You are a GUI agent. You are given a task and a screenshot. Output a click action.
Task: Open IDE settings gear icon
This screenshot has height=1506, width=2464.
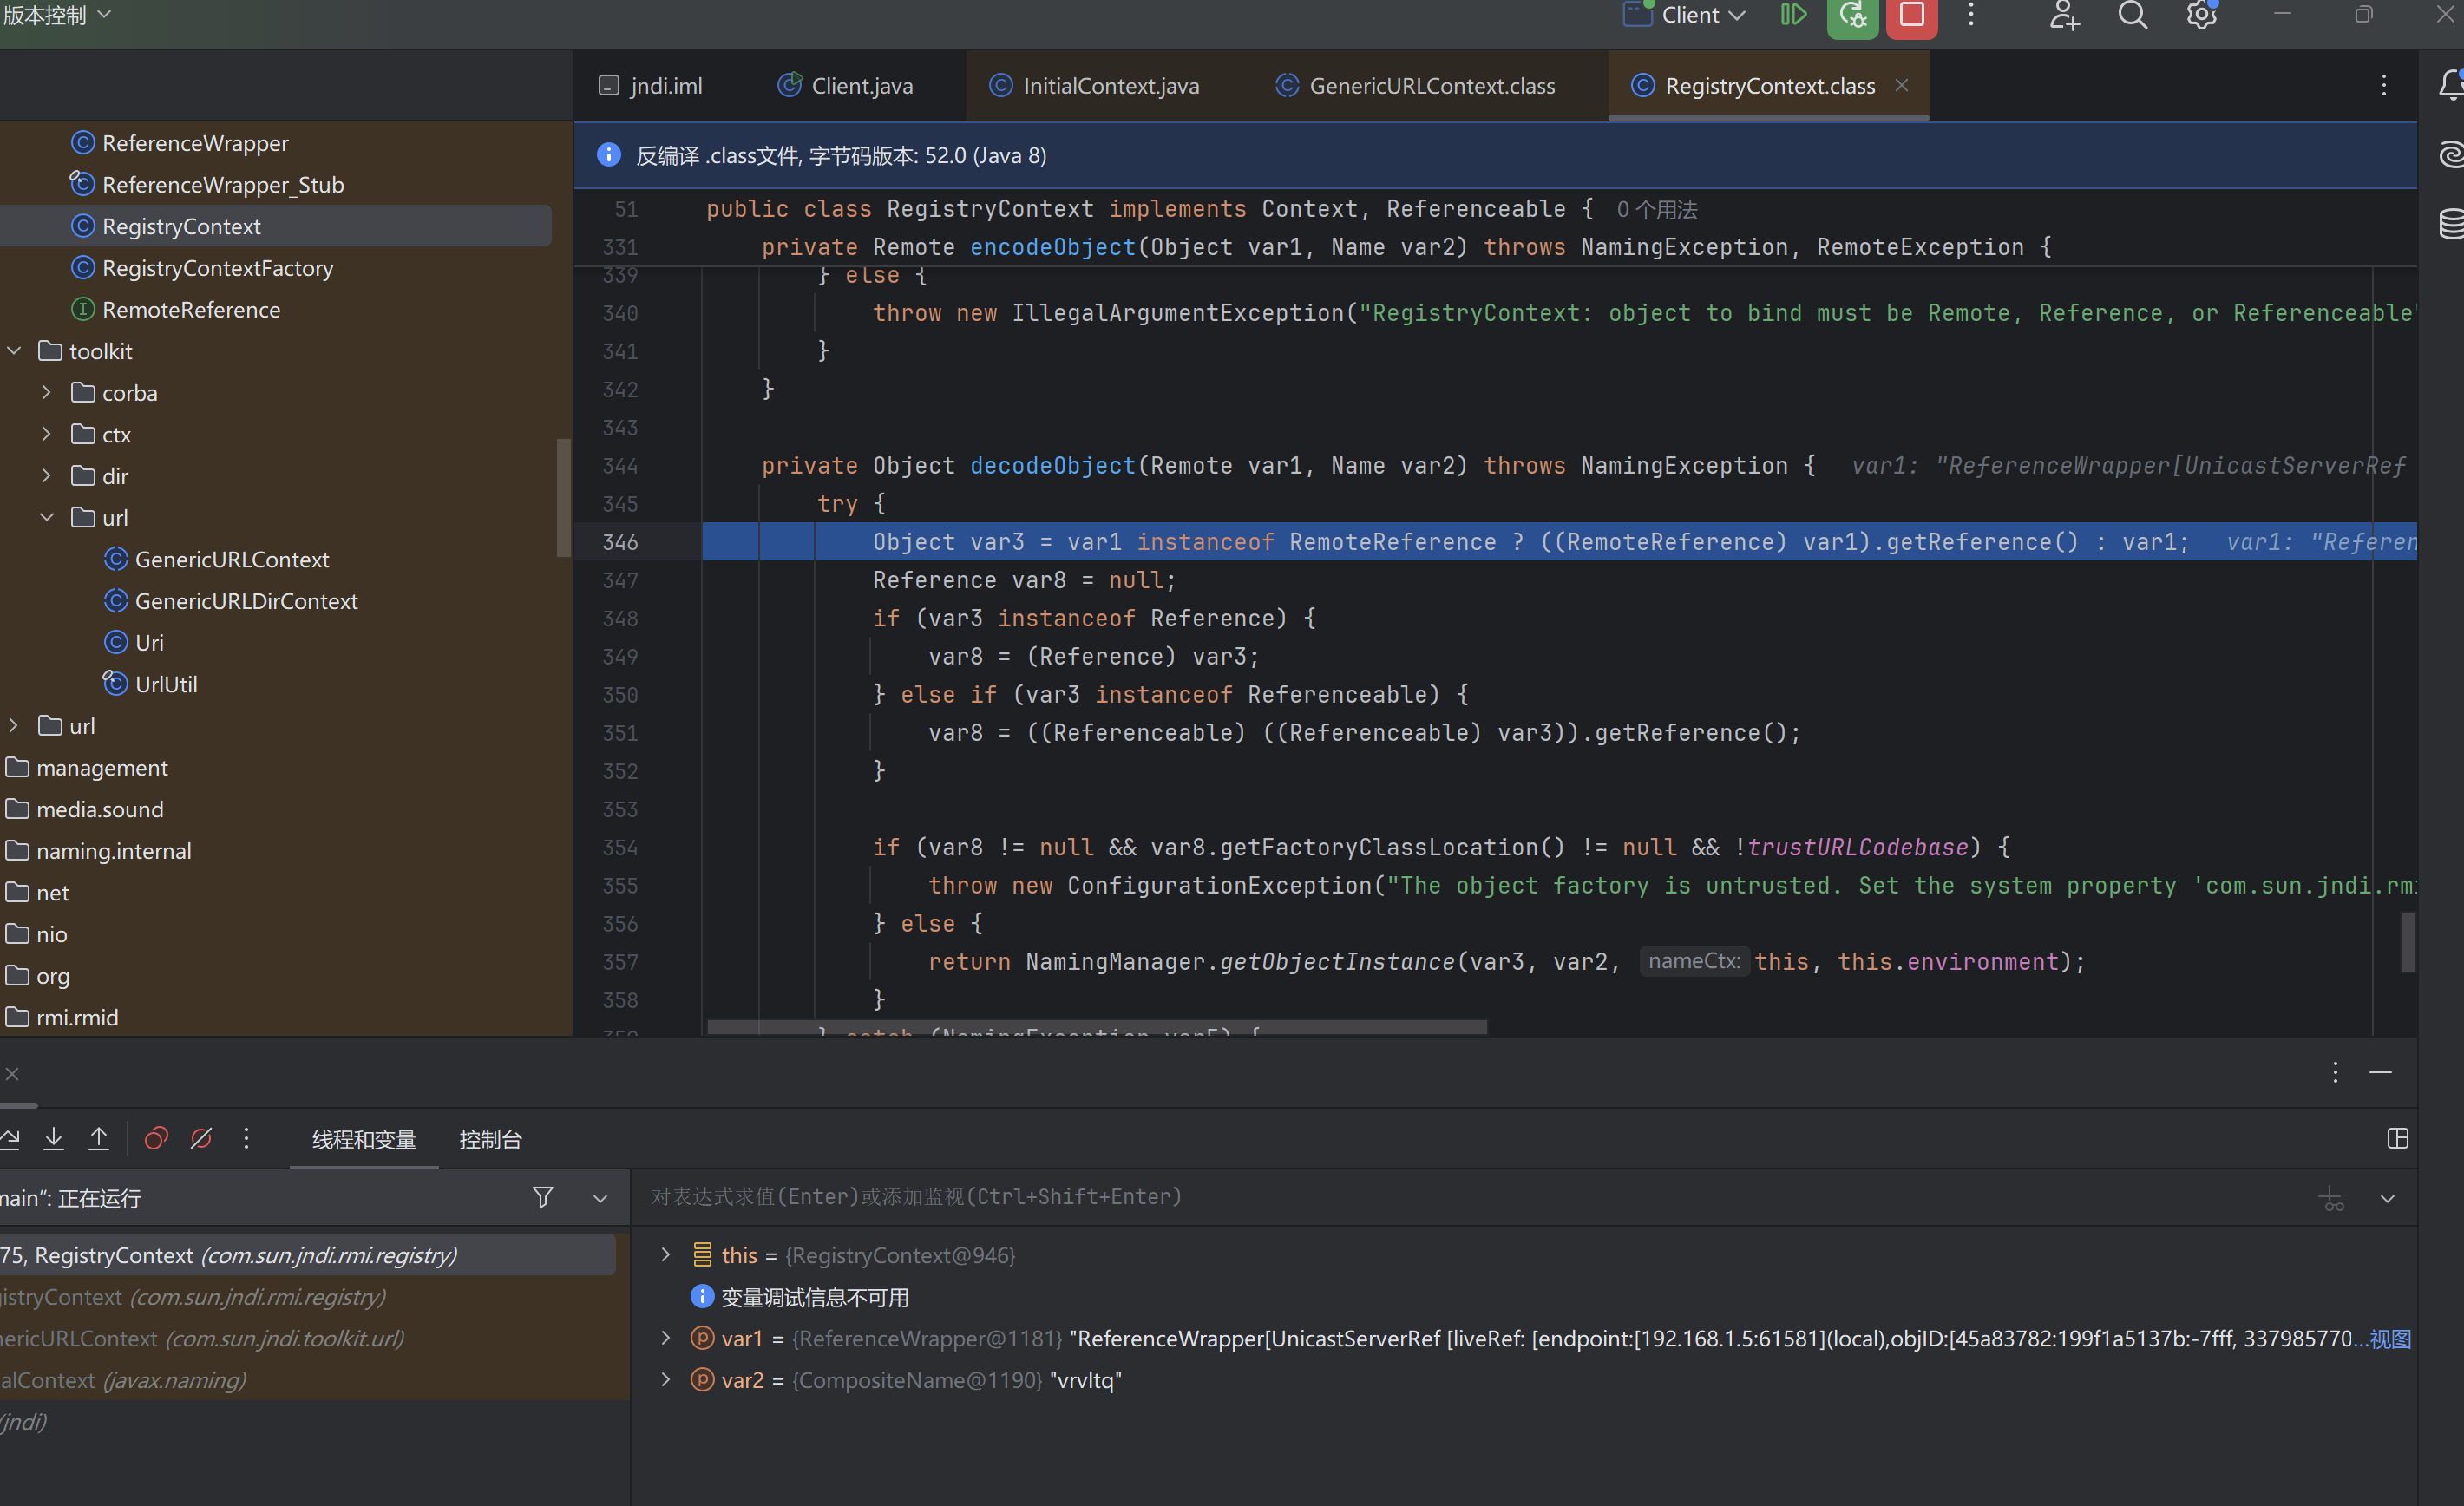[2201, 15]
